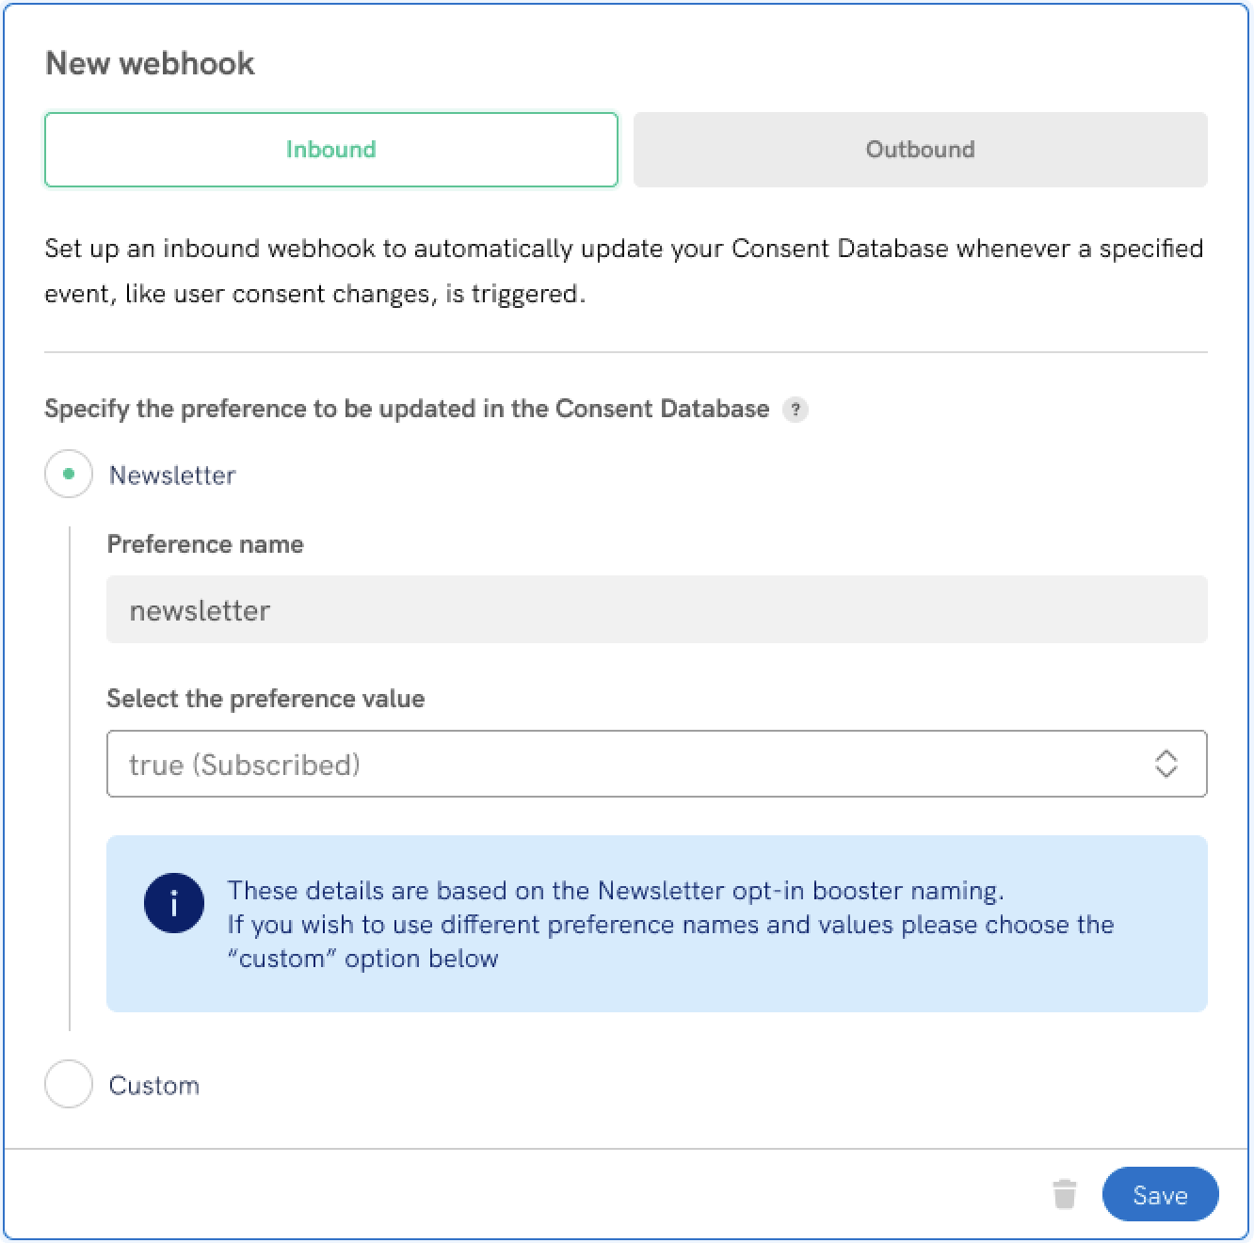Image resolution: width=1254 pixels, height=1243 pixels.
Task: Select the Newsletter radio button
Action: [68, 475]
